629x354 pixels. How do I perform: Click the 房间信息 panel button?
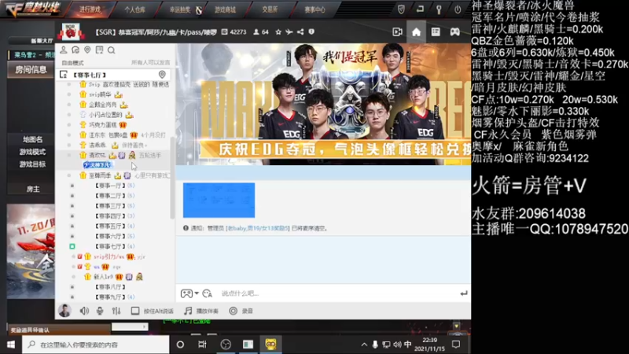tap(31, 69)
